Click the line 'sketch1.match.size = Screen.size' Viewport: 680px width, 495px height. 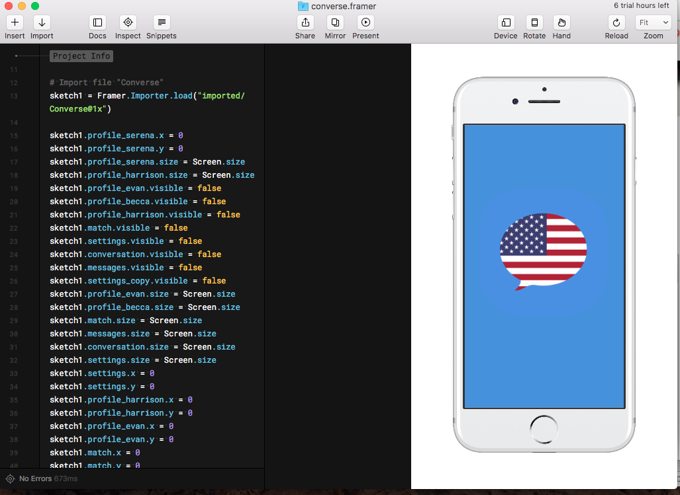click(x=126, y=320)
